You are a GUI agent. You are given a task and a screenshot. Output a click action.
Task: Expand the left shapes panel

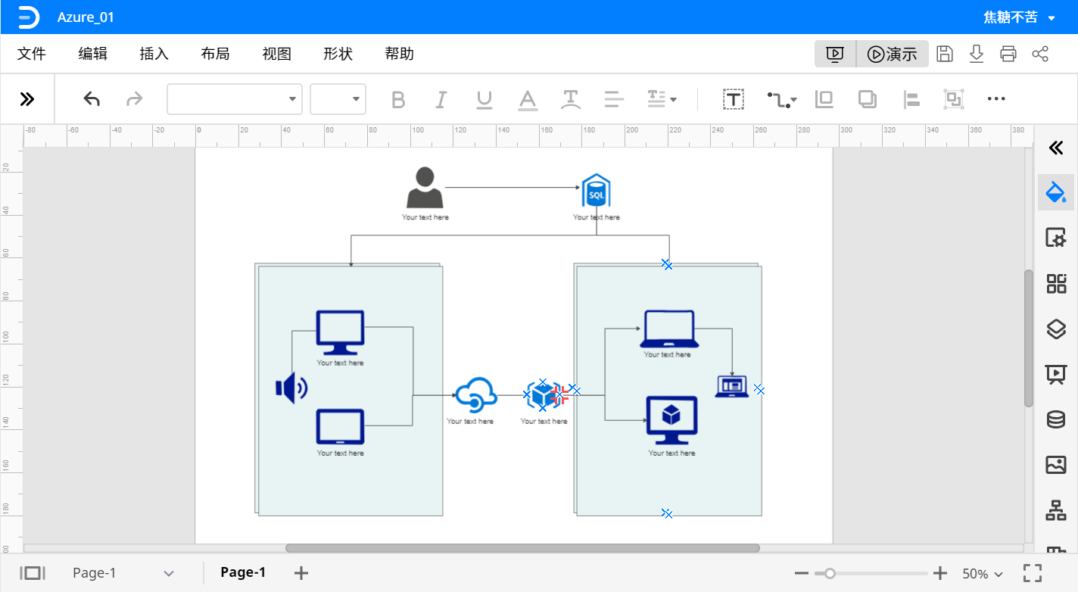coord(27,99)
